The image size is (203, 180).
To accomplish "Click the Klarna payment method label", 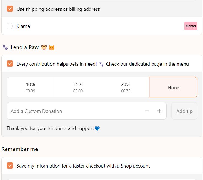I will click(23, 26).
